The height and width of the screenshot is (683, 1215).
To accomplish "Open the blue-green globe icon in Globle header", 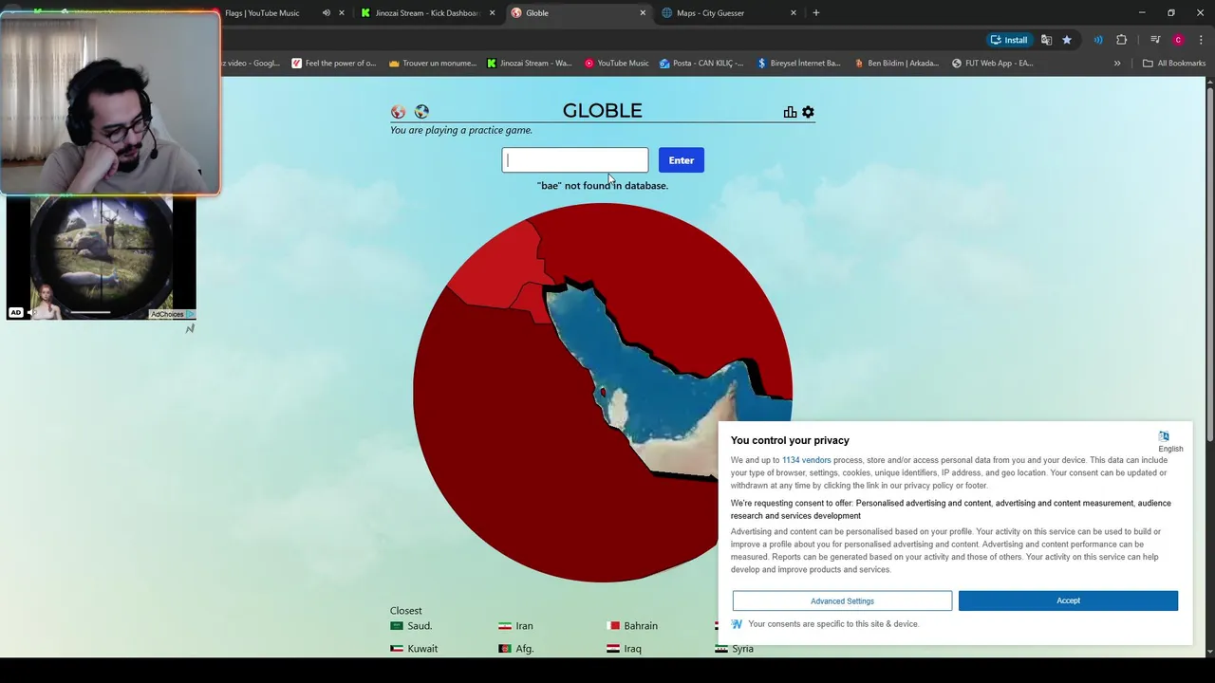I will 421,112.
